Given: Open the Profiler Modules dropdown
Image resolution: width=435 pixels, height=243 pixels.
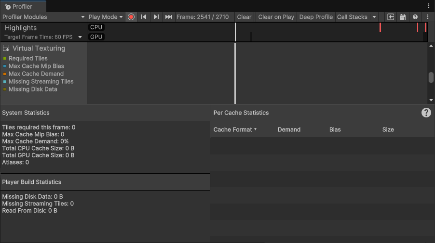Looking at the screenshot, I should point(43,17).
